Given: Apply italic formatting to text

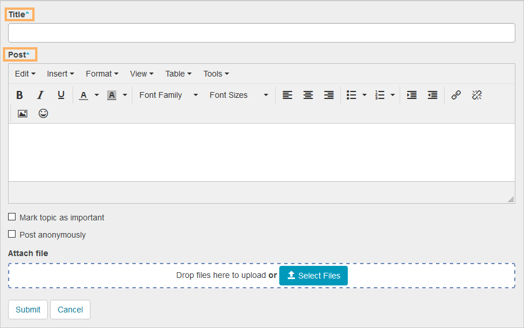Looking at the screenshot, I should point(40,95).
